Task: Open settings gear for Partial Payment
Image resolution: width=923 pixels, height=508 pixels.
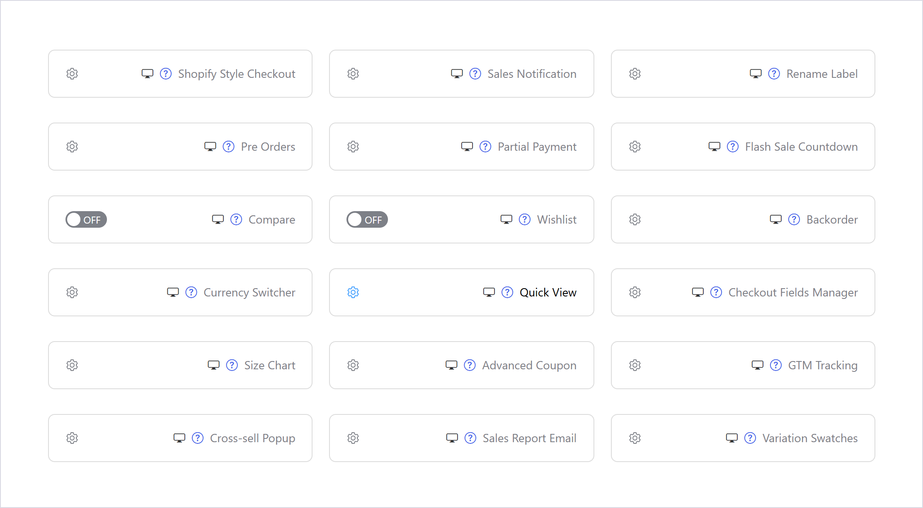Action: [x=353, y=147]
